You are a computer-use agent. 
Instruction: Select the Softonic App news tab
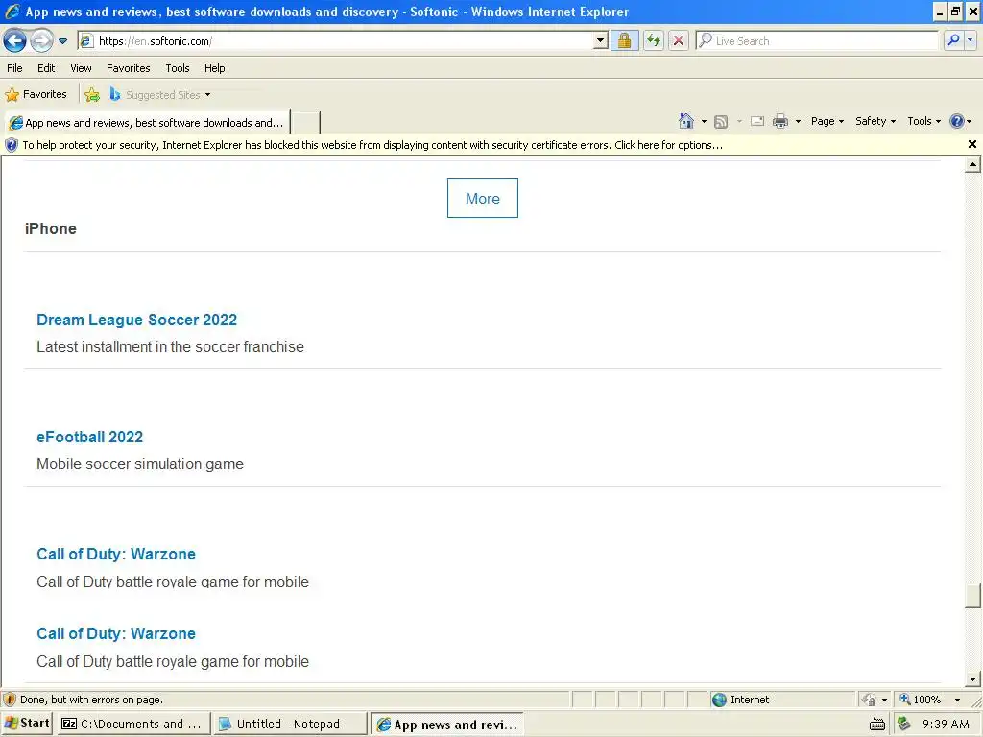pyautogui.click(x=147, y=123)
